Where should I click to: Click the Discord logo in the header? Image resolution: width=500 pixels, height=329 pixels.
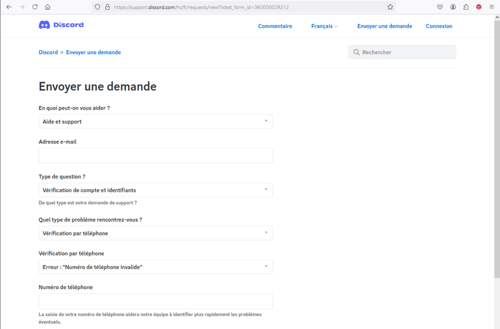point(61,25)
